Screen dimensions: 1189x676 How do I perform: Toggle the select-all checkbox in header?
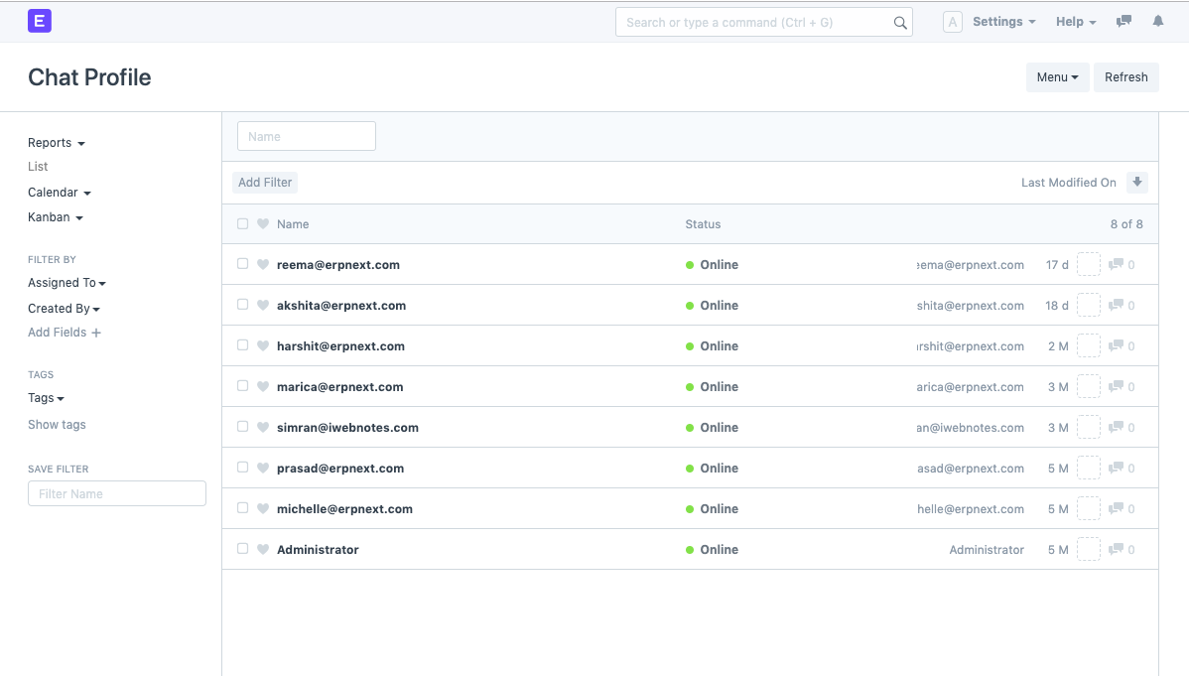coord(242,224)
